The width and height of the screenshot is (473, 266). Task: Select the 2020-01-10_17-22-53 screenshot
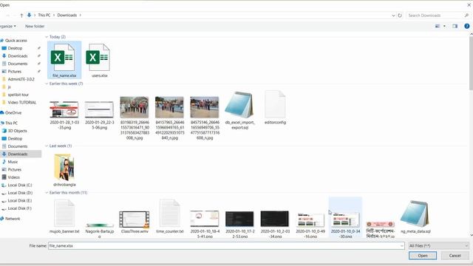(239, 224)
